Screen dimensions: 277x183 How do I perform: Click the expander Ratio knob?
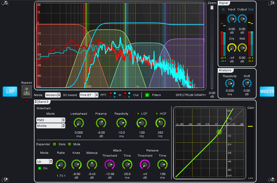coord(61,165)
